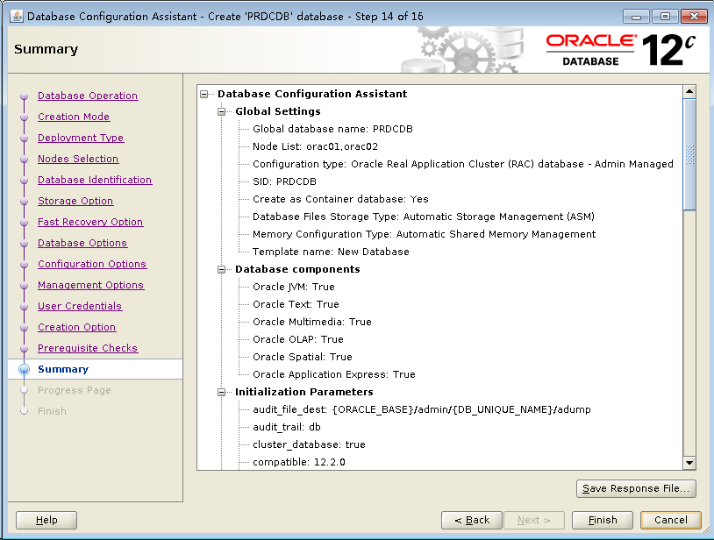Open Management Options step
The height and width of the screenshot is (540, 714).
pos(90,285)
